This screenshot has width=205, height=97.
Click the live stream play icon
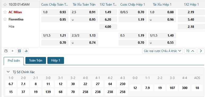point(13,51)
